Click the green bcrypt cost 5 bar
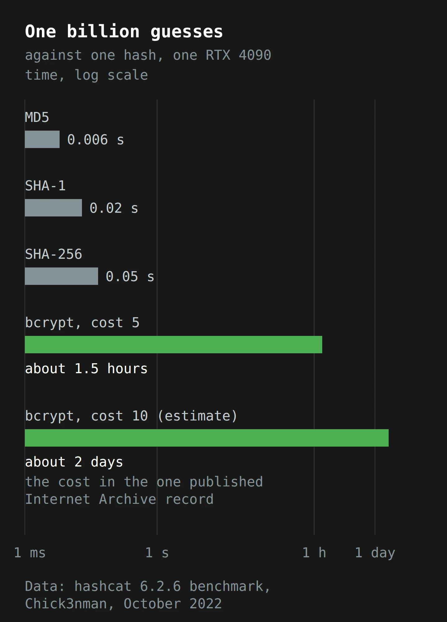 174,345
